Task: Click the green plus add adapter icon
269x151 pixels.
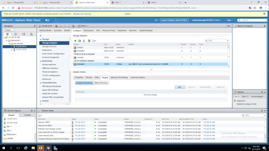Action: tap(75, 41)
